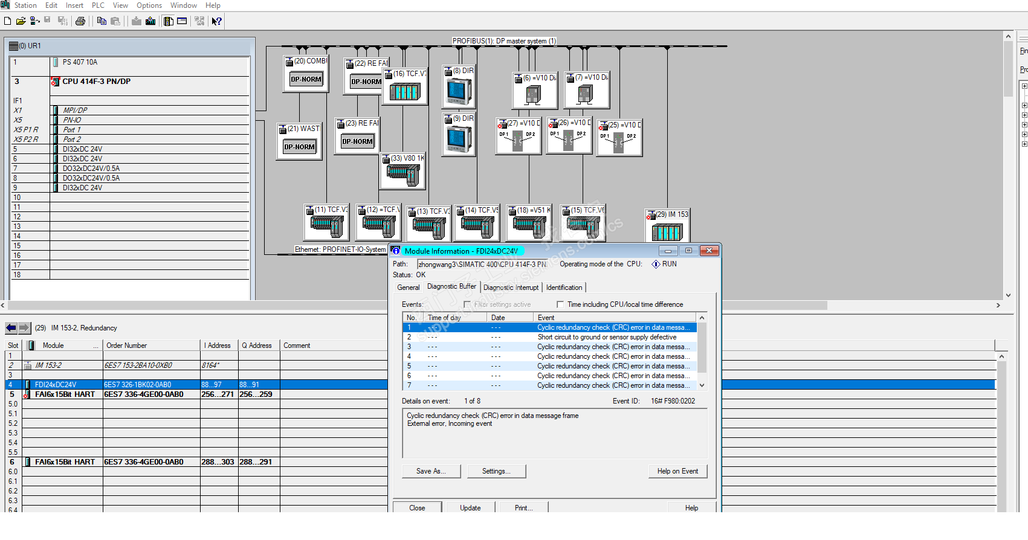
Task: Click the Print... button in Module Information
Action: [x=523, y=508]
